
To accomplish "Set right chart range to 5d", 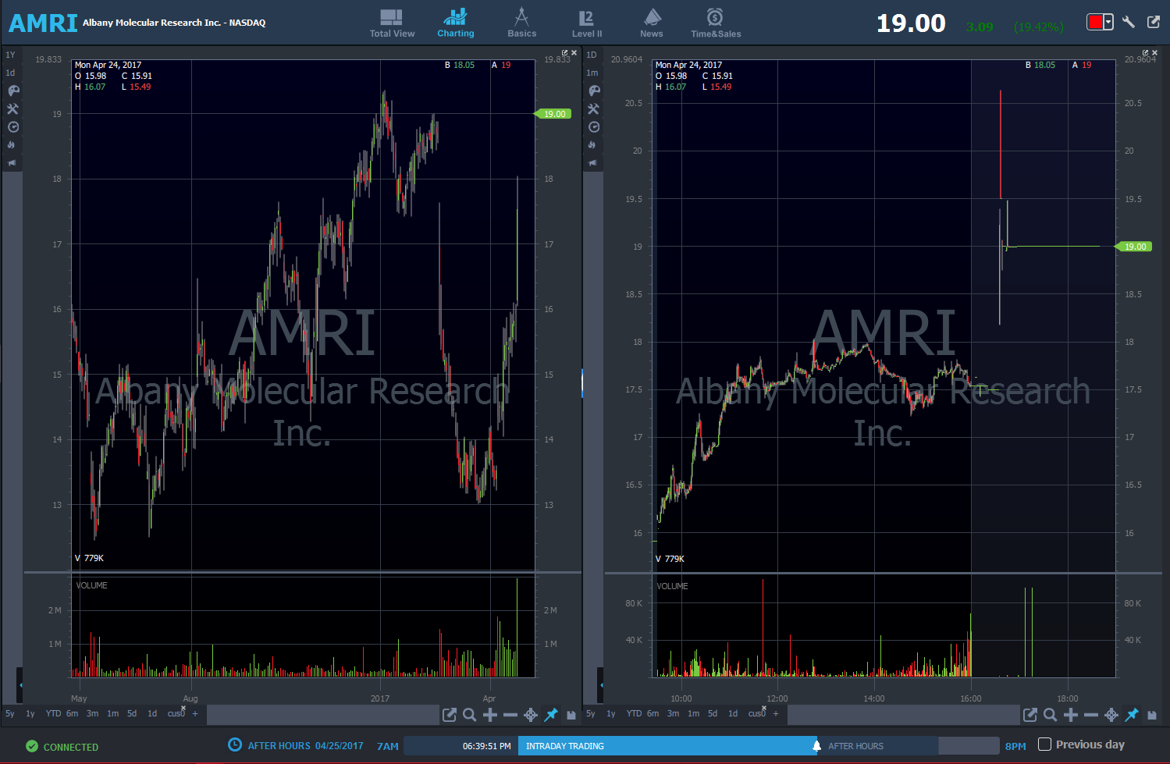I will 713,714.
